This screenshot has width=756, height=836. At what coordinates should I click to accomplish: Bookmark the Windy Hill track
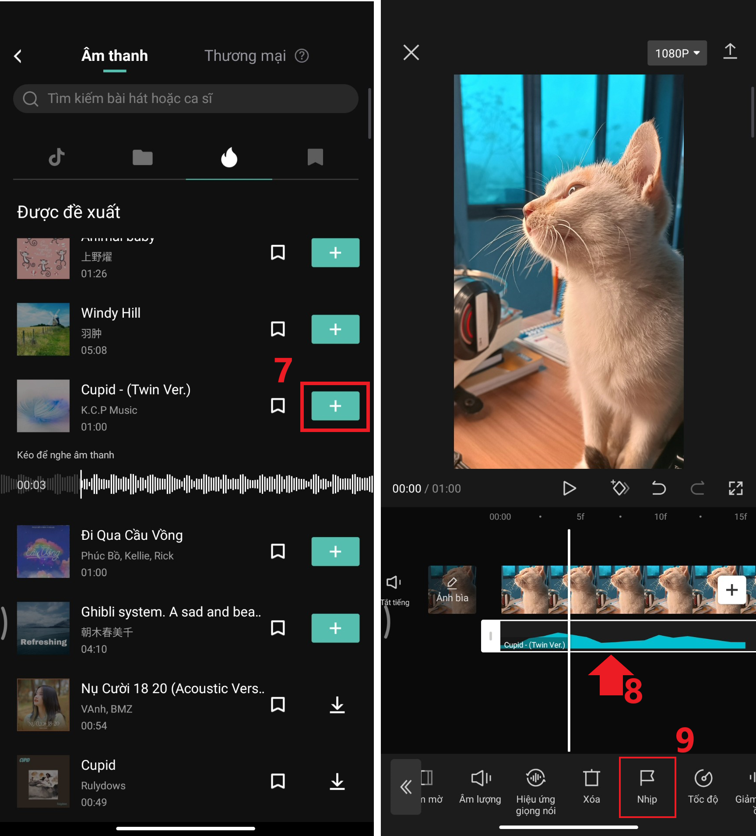pyautogui.click(x=278, y=329)
